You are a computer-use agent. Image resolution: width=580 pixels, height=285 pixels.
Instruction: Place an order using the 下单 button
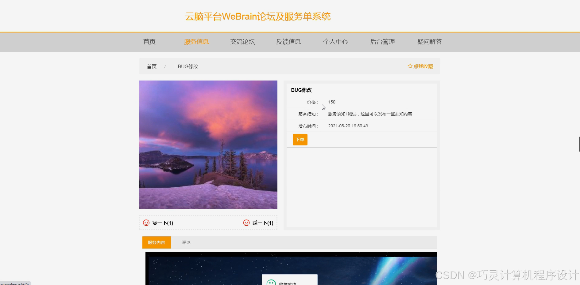coord(300,139)
